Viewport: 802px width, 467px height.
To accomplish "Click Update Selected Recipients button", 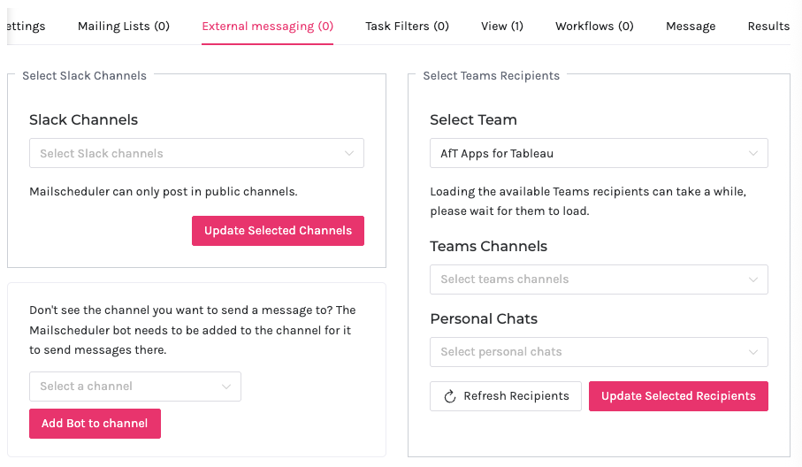I will click(678, 396).
